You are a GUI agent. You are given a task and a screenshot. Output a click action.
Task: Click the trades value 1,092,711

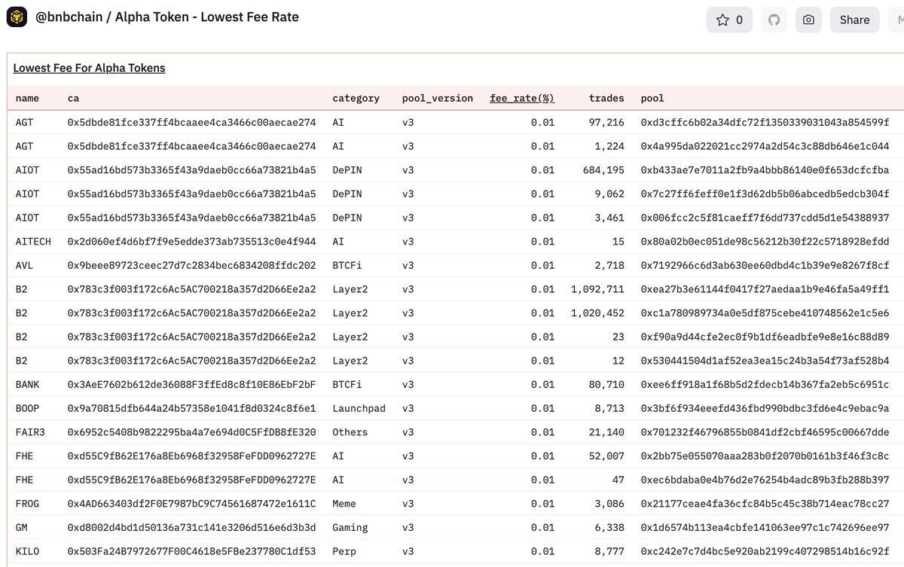point(598,289)
